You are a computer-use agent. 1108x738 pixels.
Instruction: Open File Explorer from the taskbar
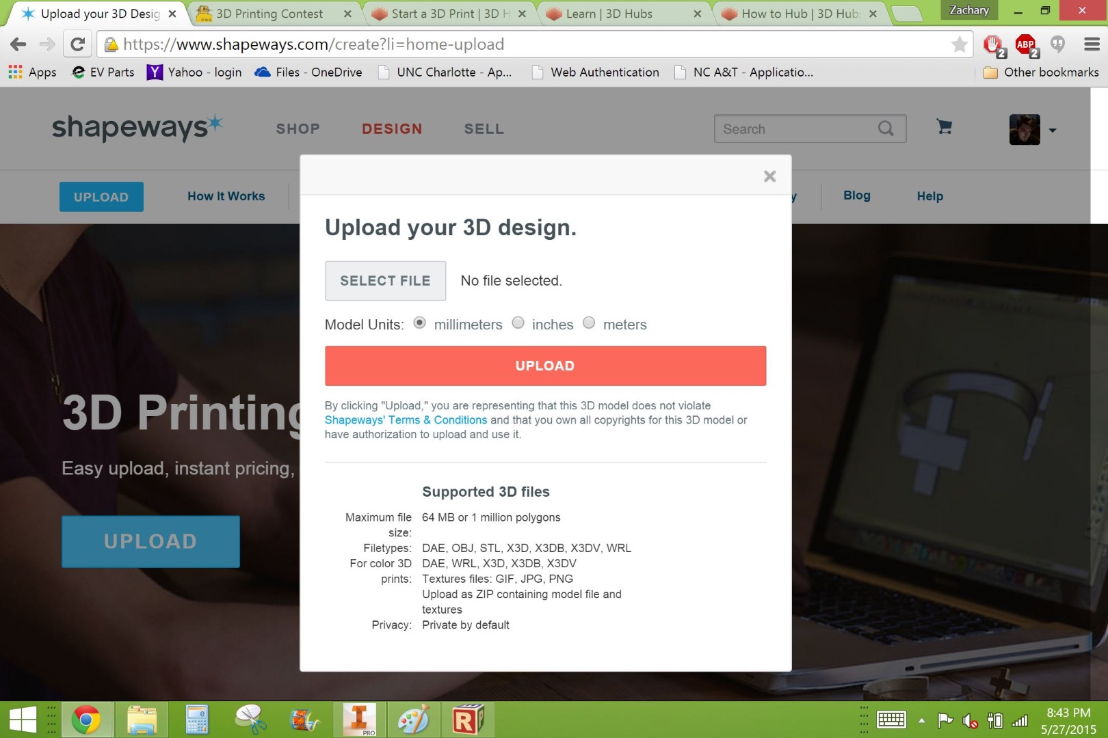(x=142, y=720)
